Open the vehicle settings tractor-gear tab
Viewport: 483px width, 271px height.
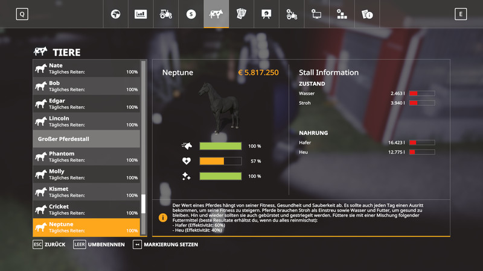pyautogui.click(x=292, y=14)
